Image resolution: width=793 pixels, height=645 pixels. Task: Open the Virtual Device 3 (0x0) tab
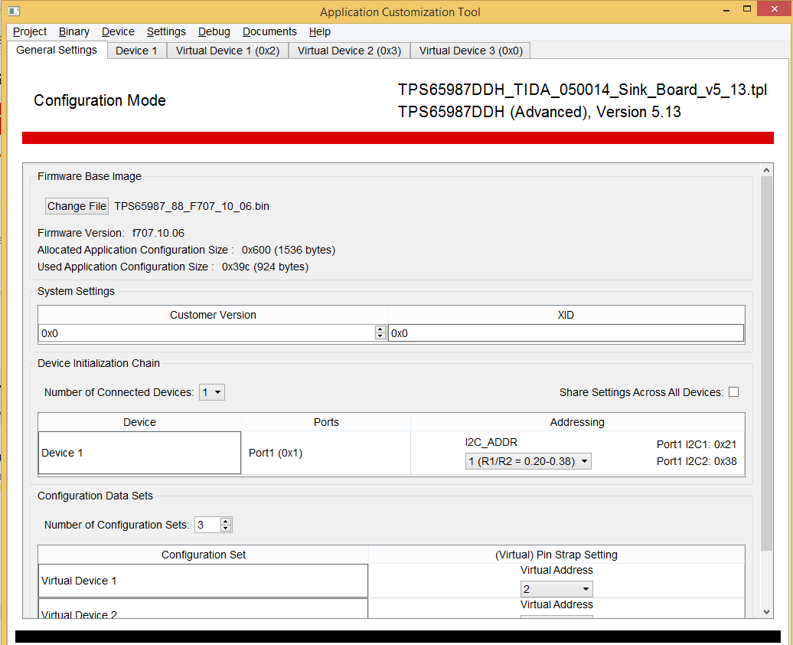click(471, 51)
